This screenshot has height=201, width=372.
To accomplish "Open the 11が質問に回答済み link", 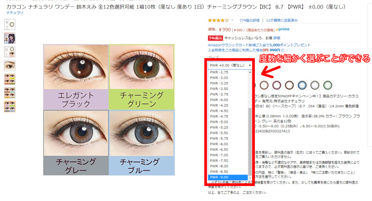I will pos(282,20).
